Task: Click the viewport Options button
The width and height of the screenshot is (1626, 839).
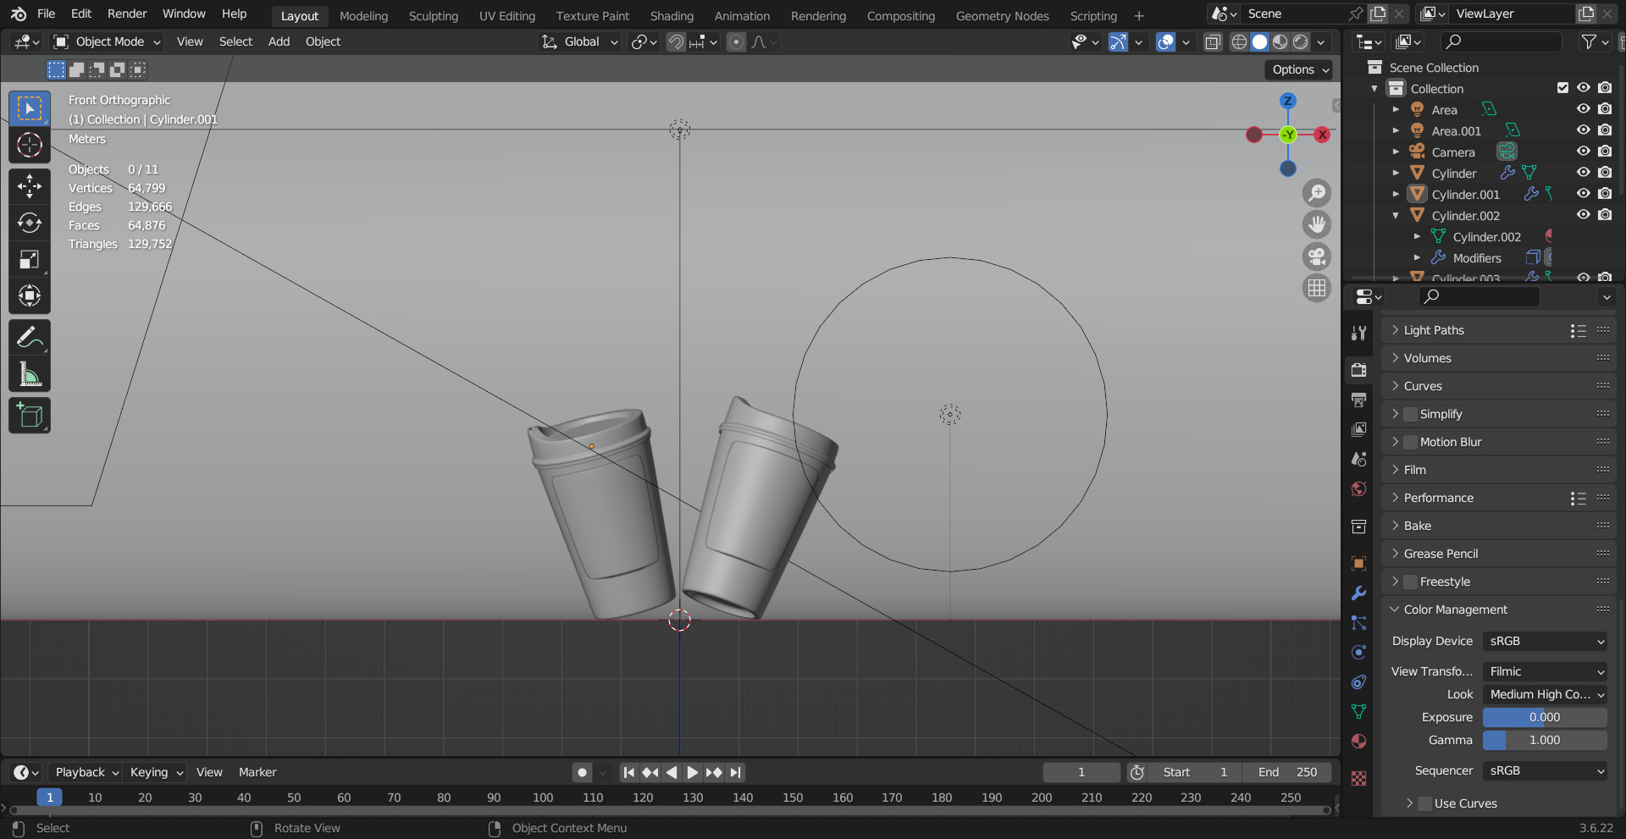Action: point(1299,69)
